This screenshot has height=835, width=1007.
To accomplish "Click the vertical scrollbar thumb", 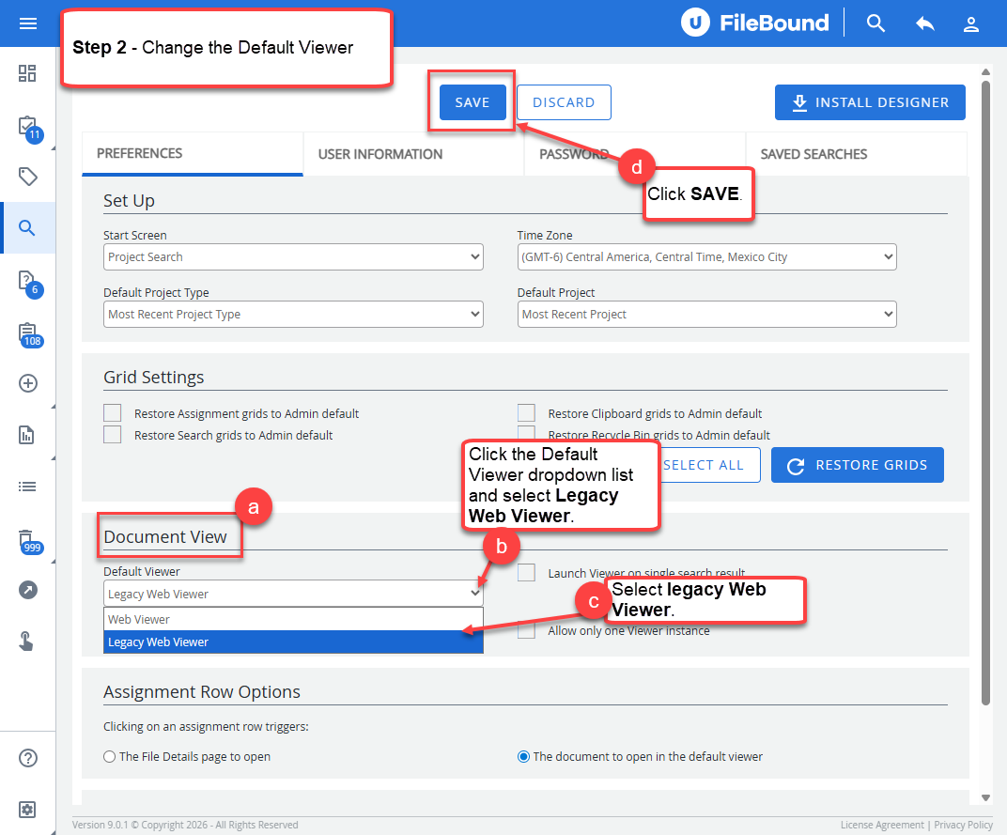I will [985, 392].
